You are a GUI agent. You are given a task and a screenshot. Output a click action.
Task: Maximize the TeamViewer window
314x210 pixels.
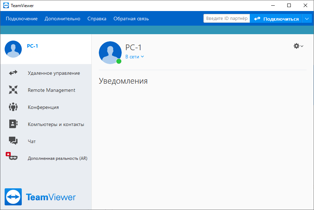(289, 5)
